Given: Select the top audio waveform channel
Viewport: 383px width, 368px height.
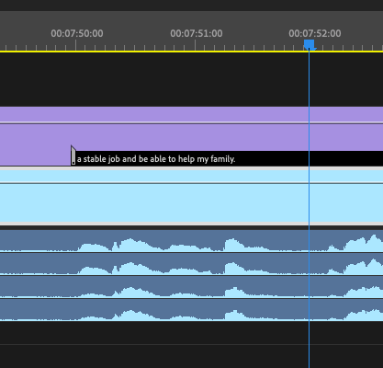Looking at the screenshot, I should (x=191, y=241).
